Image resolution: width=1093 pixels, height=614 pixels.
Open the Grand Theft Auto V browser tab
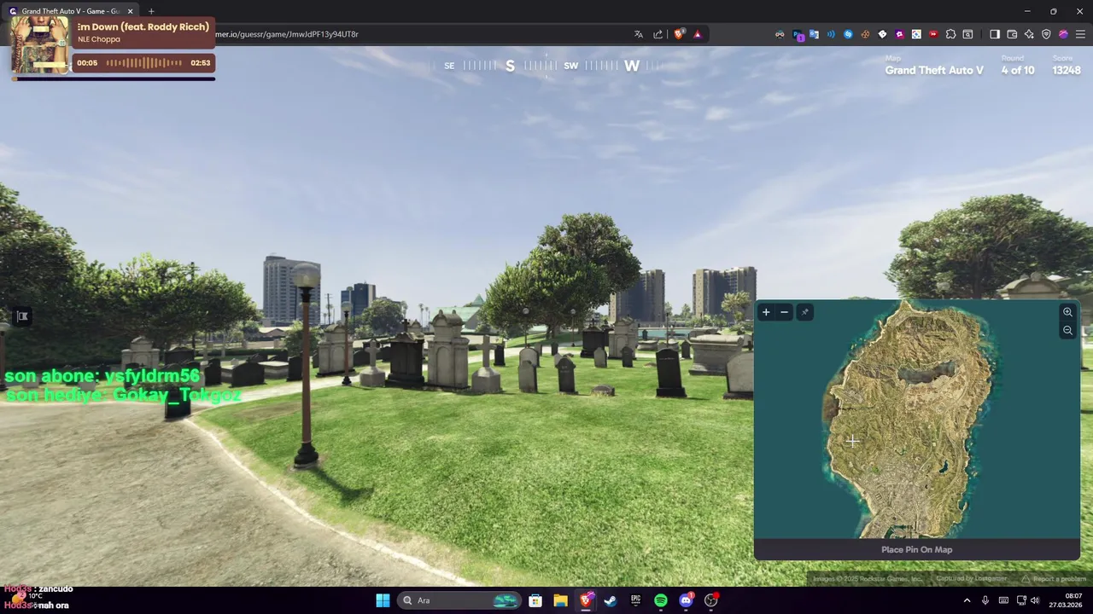pyautogui.click(x=70, y=11)
